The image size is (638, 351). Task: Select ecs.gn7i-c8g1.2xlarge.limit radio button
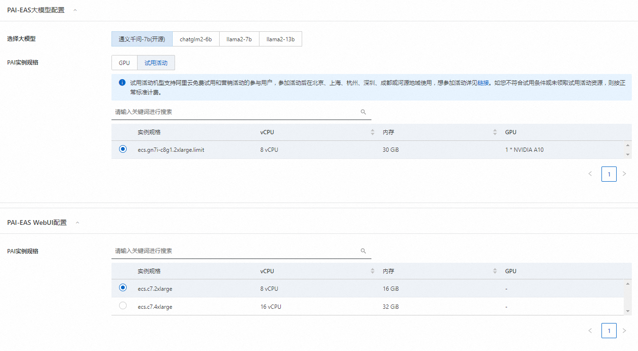tap(123, 149)
